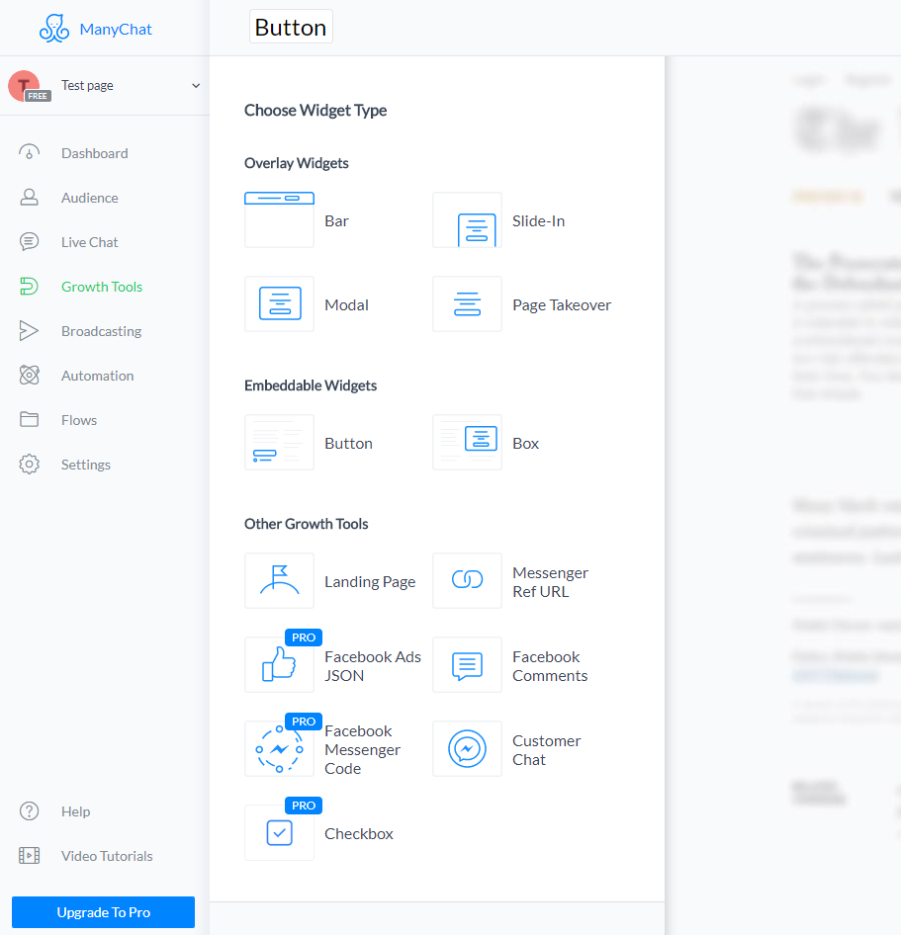Open Audience from the sidebar menu
Image resolution: width=901 pixels, height=935 pixels.
click(x=89, y=198)
